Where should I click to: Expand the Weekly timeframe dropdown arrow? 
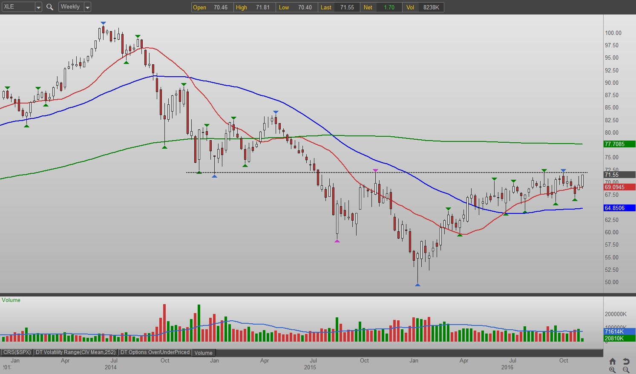(x=87, y=7)
